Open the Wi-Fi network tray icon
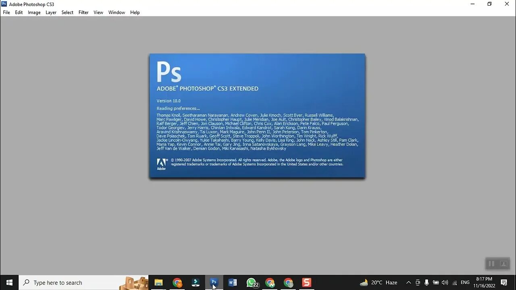The image size is (516, 290). (454, 283)
